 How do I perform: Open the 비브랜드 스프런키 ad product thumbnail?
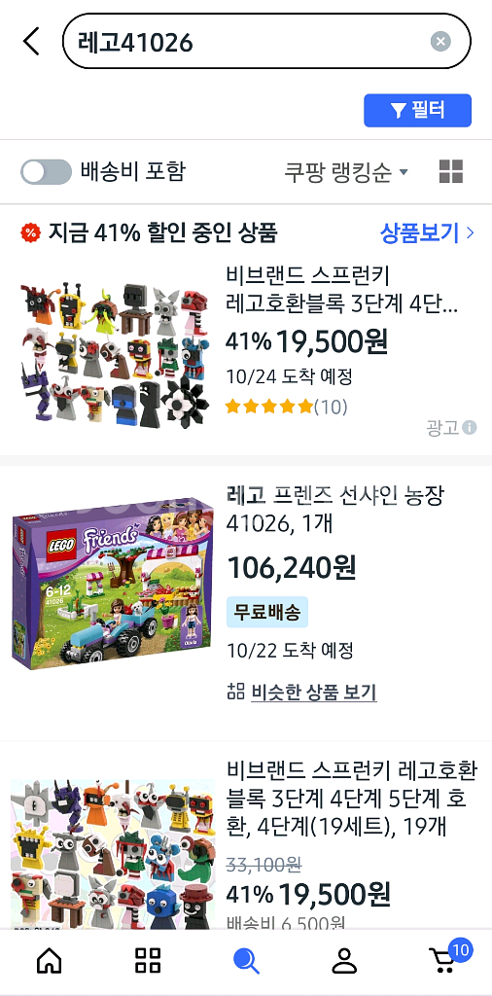tap(116, 354)
